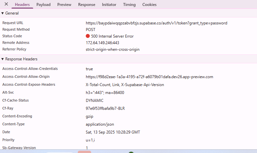Click the Status Code label
The image size is (257, 153).
pyautogui.click(x=12, y=36)
